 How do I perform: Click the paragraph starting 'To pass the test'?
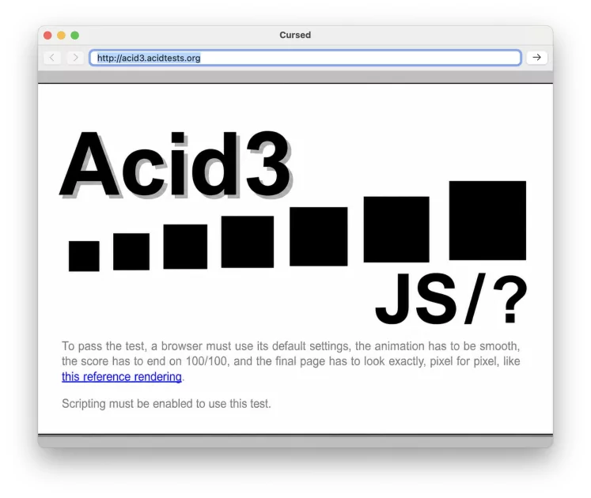click(291, 361)
